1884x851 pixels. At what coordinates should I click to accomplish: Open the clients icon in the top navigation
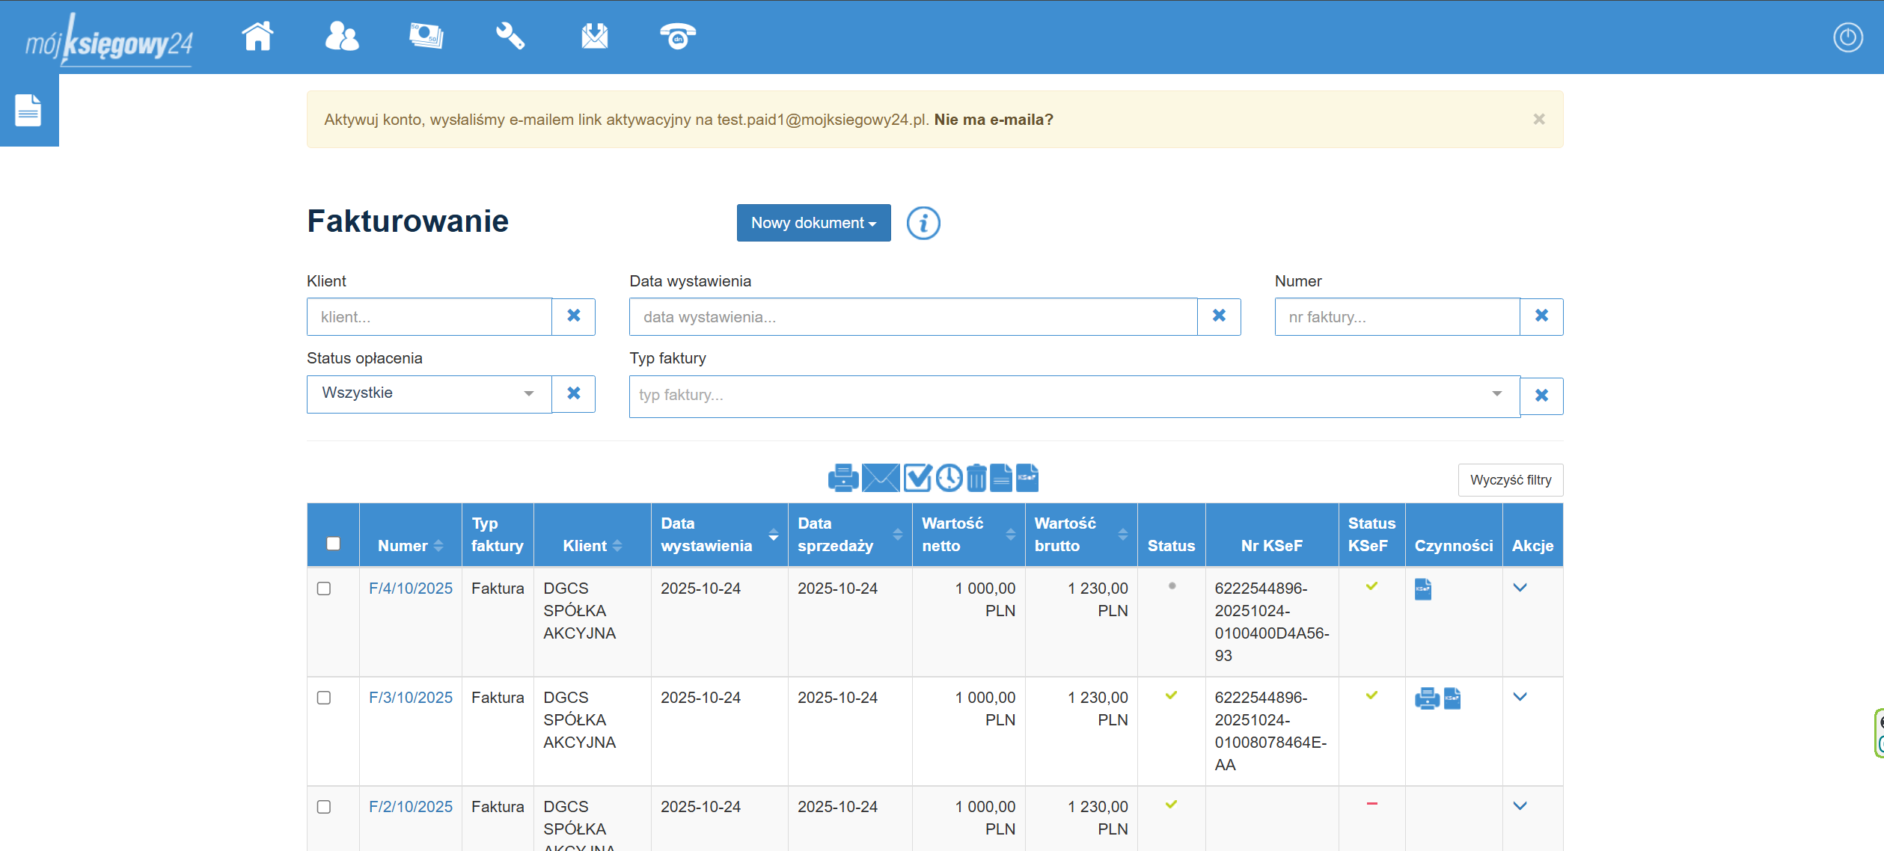coord(342,36)
